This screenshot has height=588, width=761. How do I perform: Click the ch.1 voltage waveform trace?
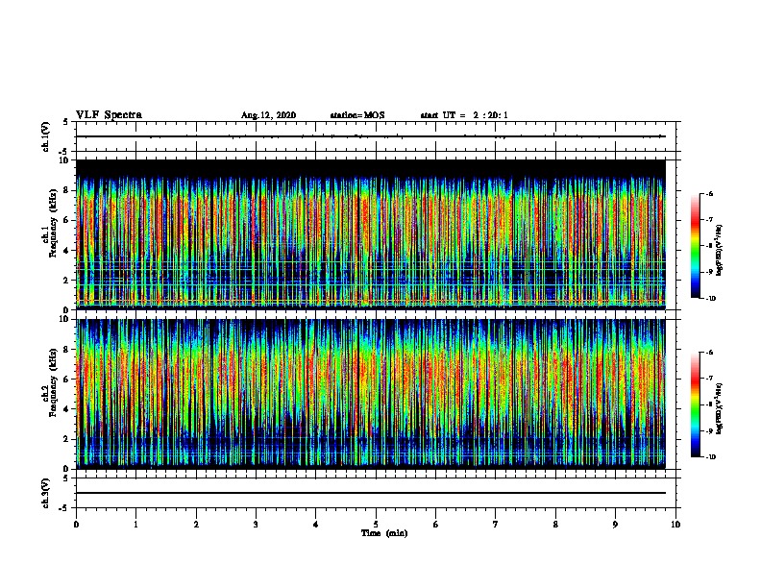371,136
